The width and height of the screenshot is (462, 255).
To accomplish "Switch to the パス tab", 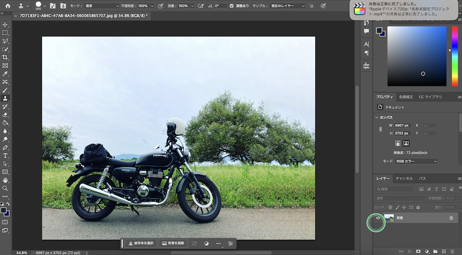I will [422, 178].
